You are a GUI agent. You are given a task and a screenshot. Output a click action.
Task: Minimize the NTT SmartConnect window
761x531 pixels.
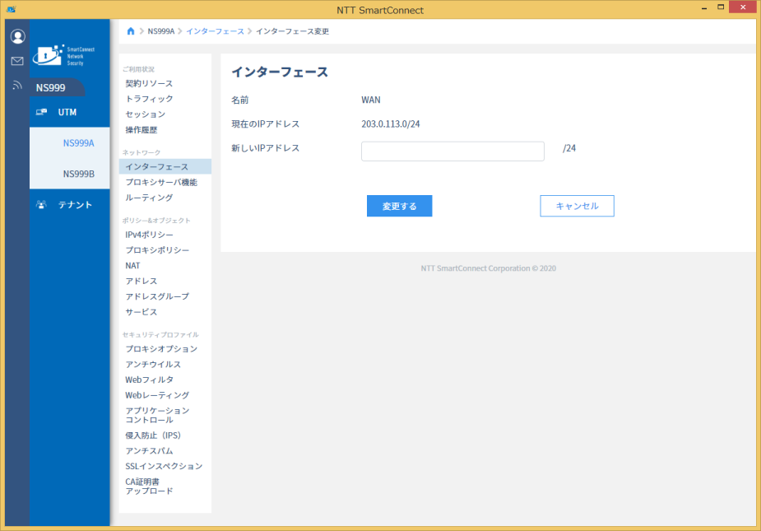point(704,7)
